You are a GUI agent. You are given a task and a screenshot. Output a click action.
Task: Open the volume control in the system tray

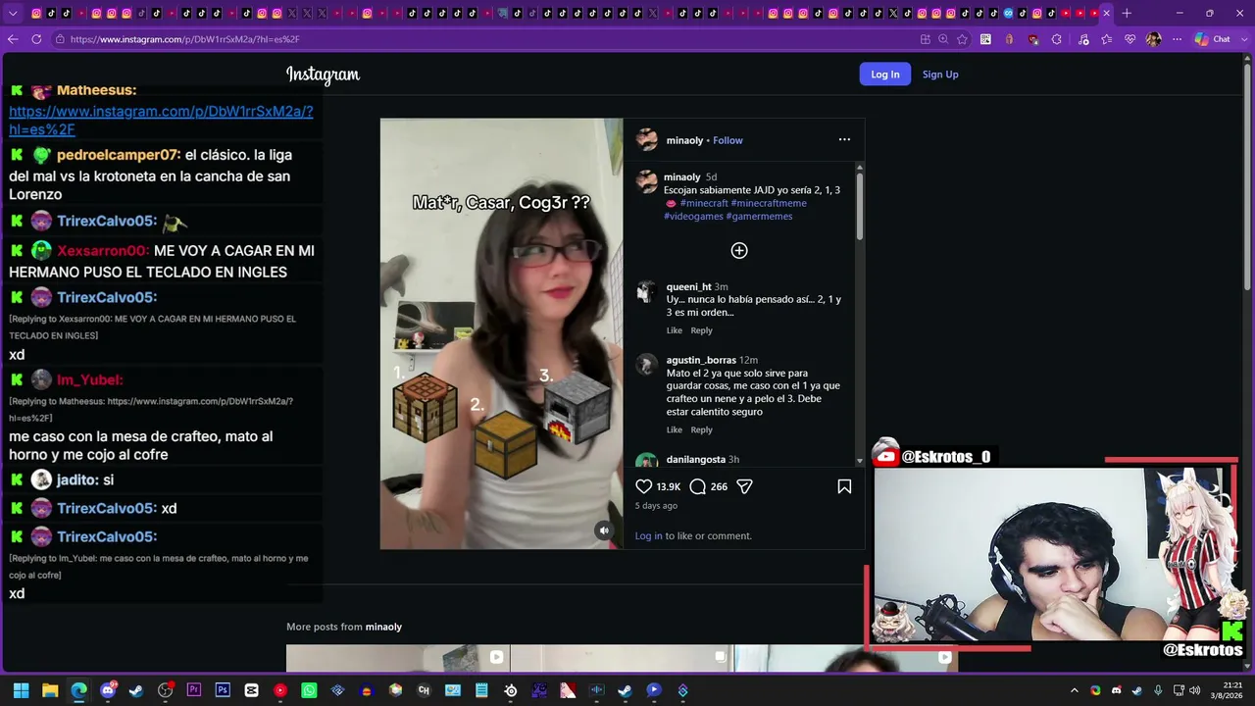coord(1194,690)
